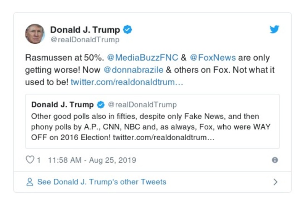Open the @realDonaldTrump handle under the name
The width and height of the screenshot is (305, 205).
(85, 40)
